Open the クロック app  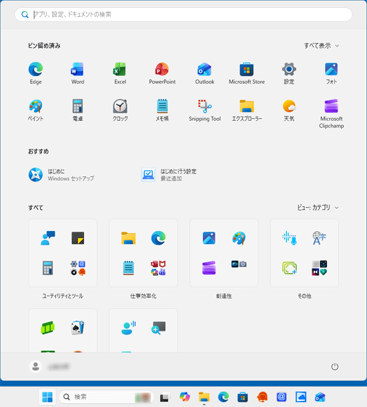[120, 110]
